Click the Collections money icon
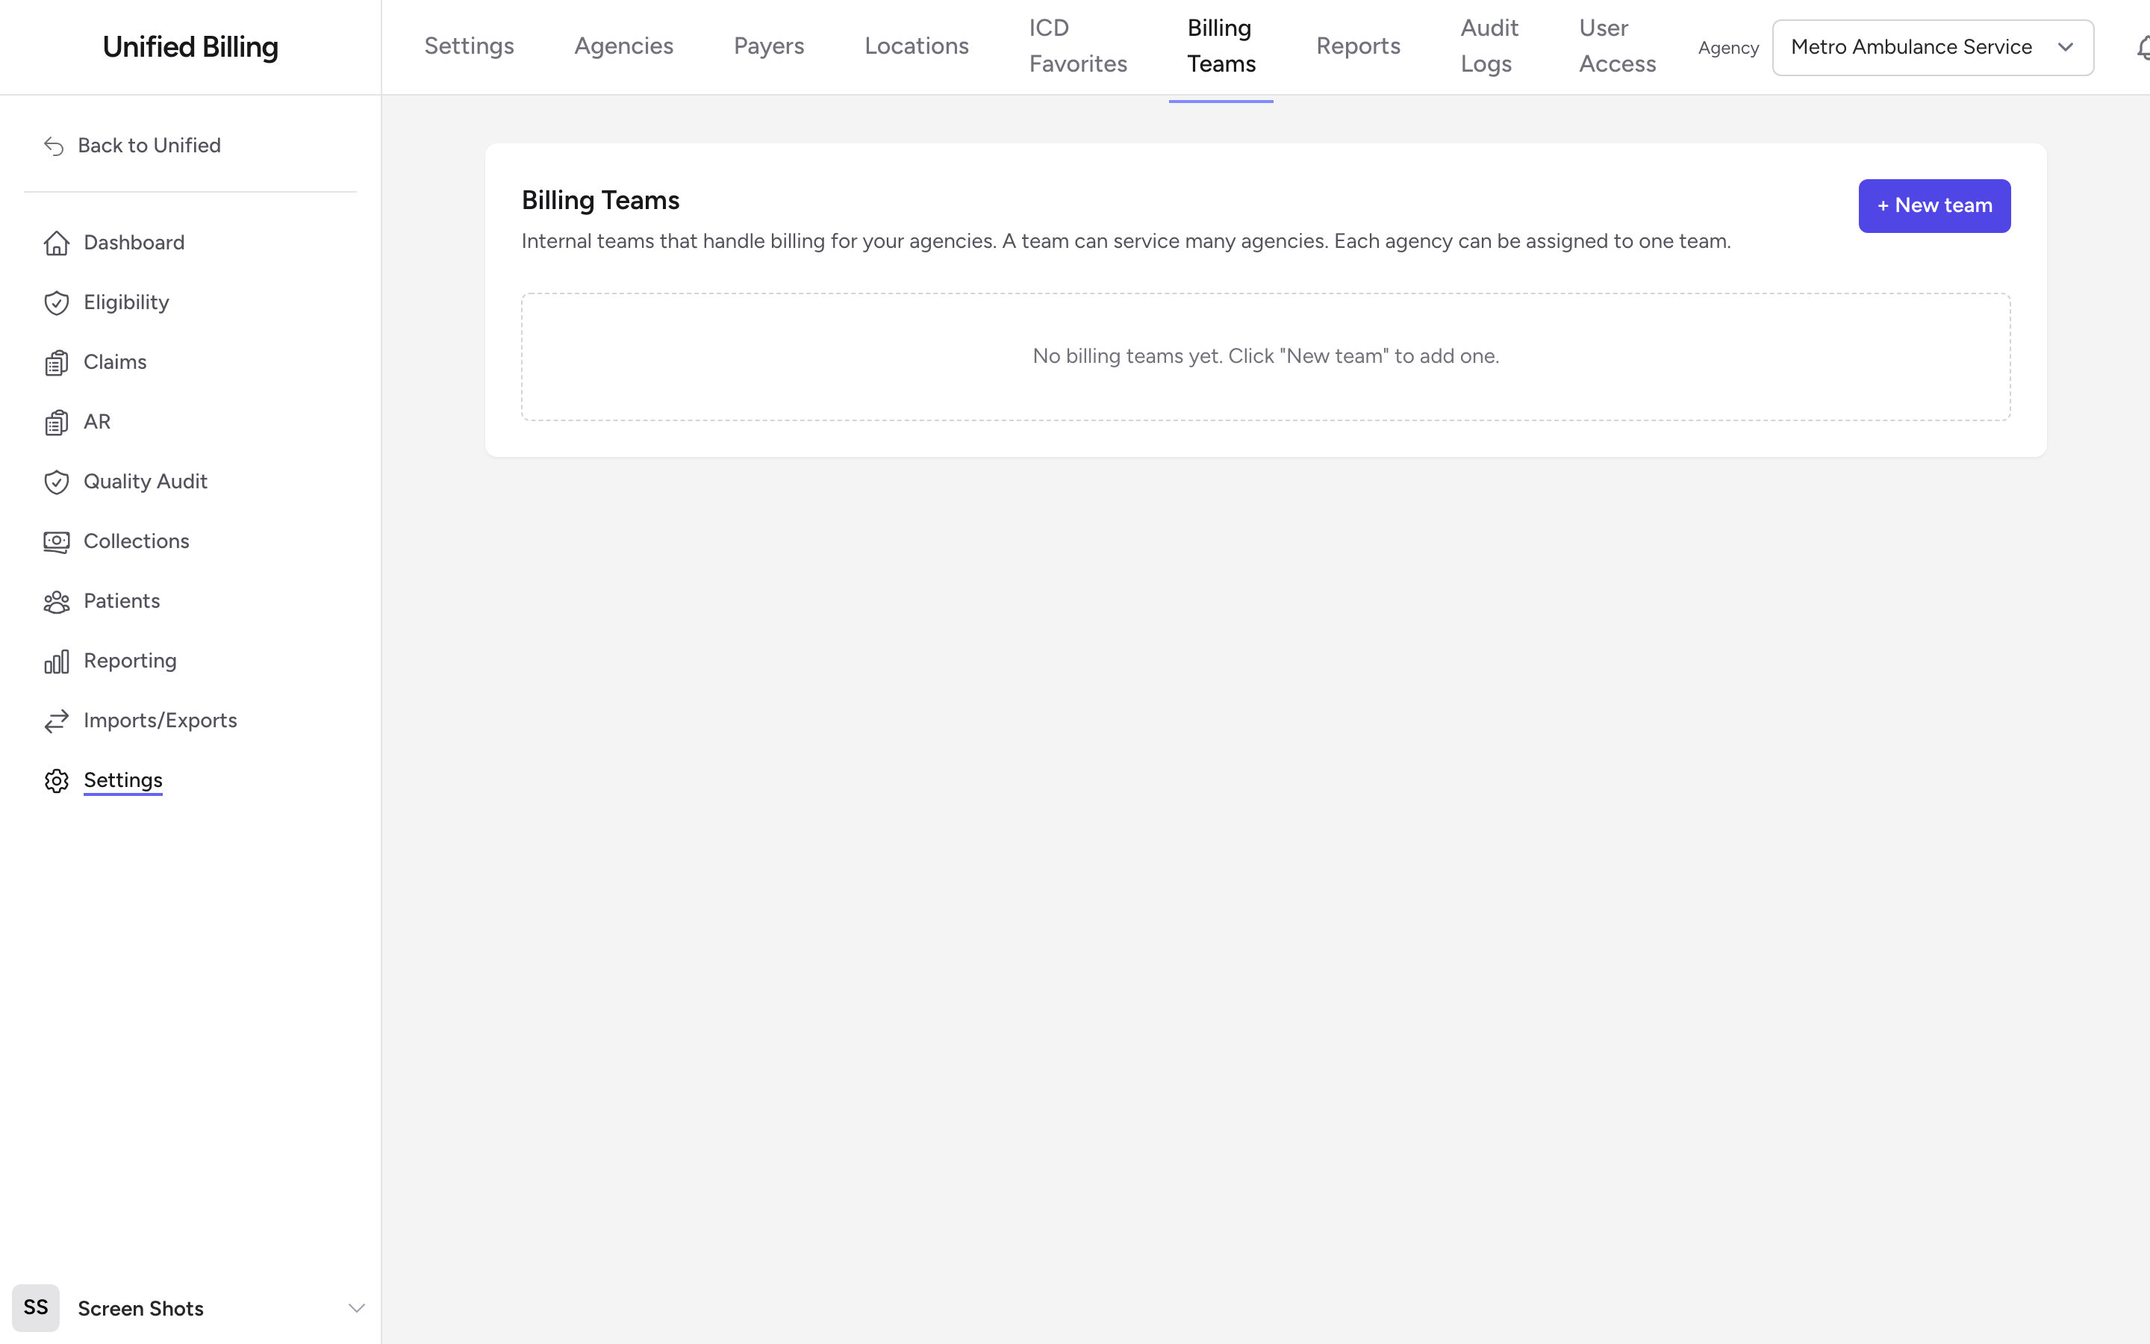Viewport: 2150px width, 1344px height. tap(57, 542)
